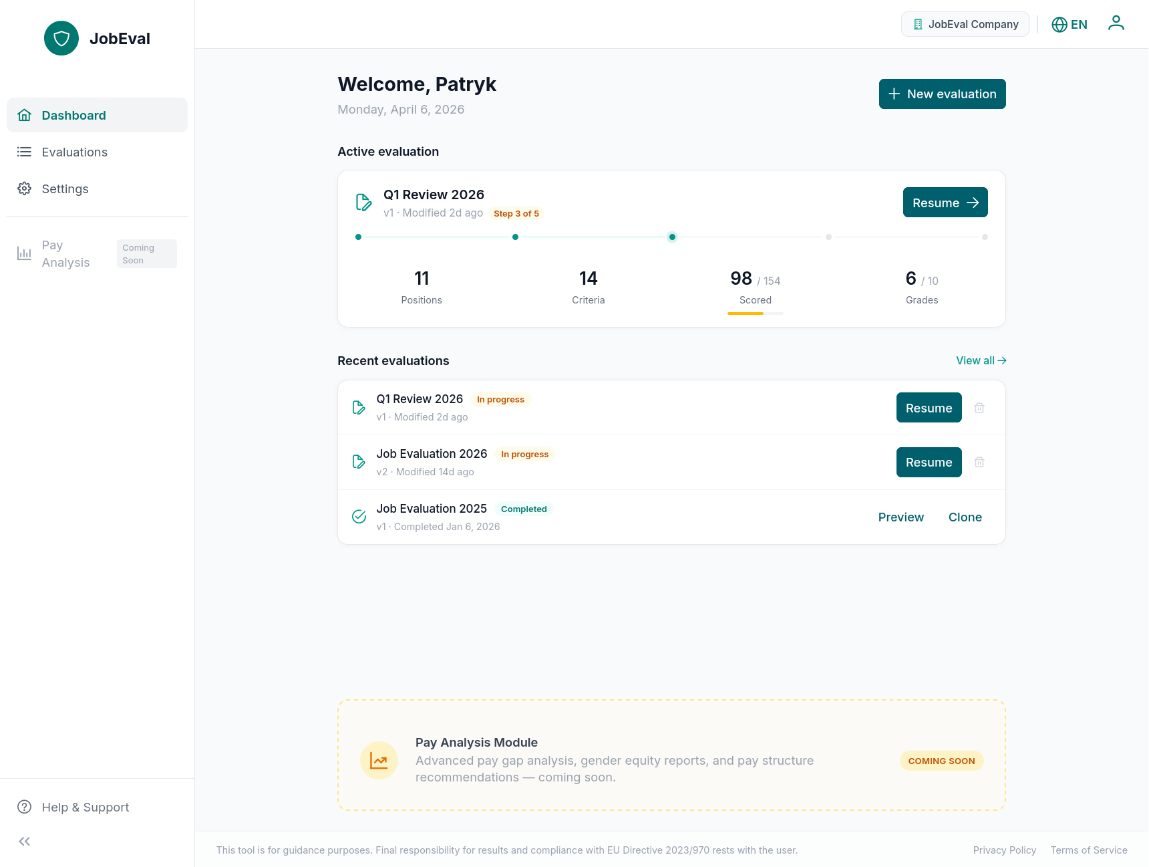Click the Completed status badge
Image resolution: width=1149 pixels, height=867 pixels.
[x=524, y=509]
